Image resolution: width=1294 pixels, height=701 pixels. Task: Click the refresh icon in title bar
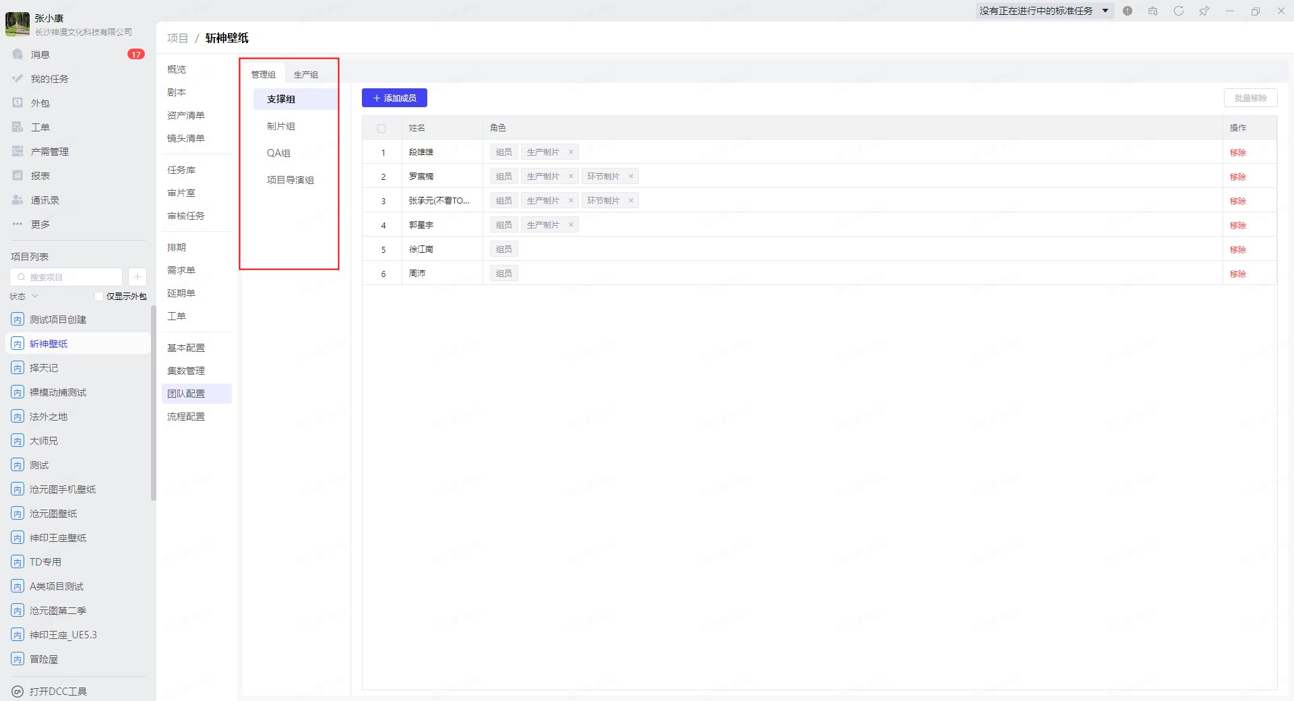click(x=1178, y=11)
